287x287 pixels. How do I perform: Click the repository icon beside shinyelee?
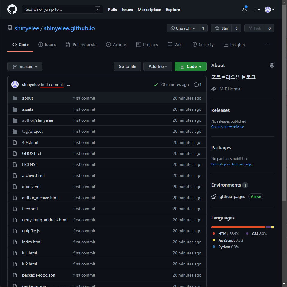(x=10, y=28)
